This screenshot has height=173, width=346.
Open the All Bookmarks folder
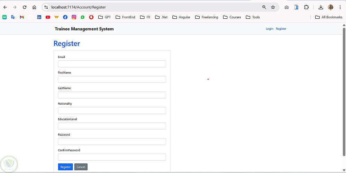pyautogui.click(x=329, y=17)
